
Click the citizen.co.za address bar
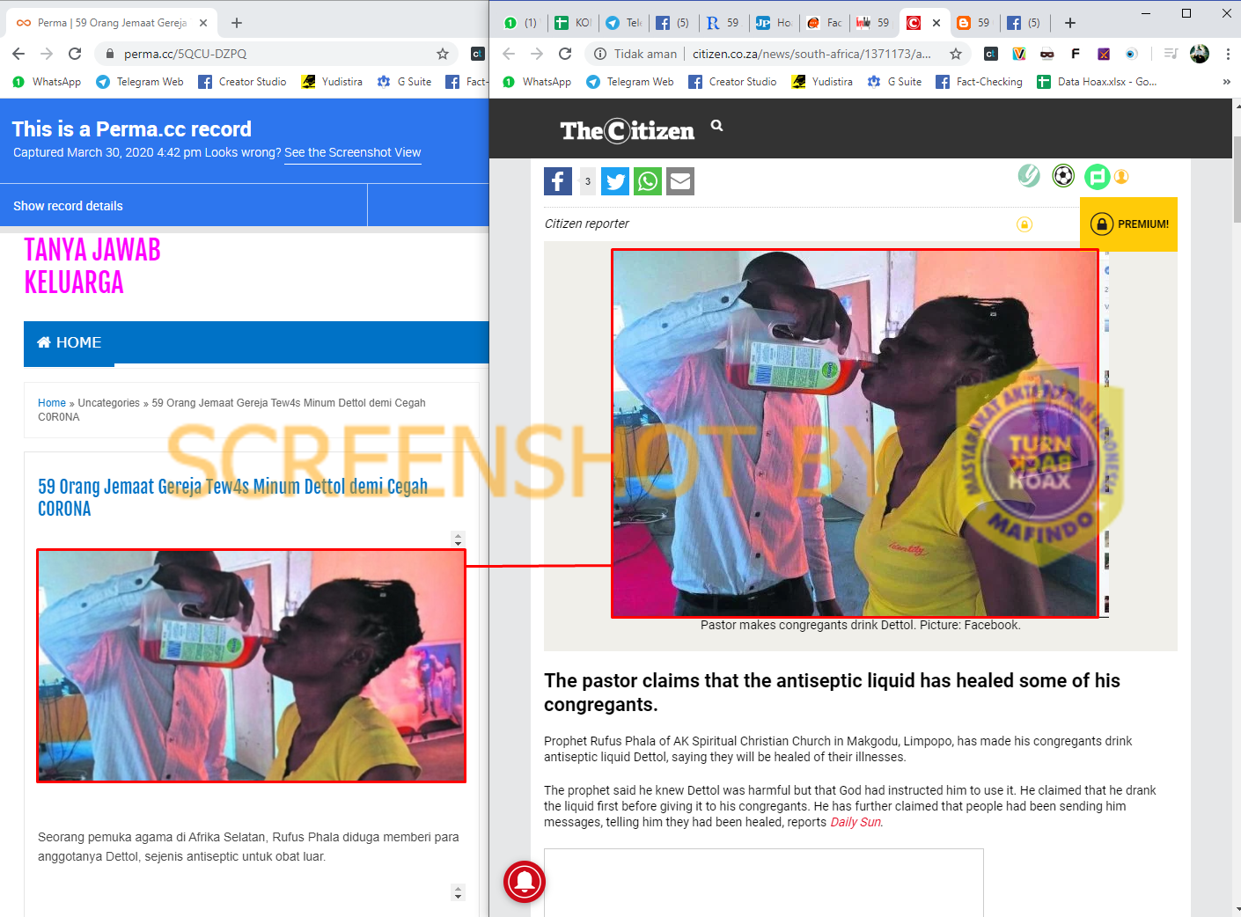coord(810,54)
